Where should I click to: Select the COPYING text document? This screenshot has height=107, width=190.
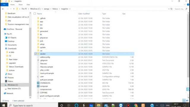(x=44, y=93)
